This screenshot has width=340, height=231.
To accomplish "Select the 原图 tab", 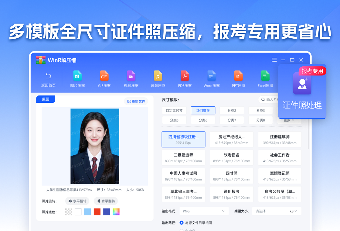I will (x=46, y=99).
